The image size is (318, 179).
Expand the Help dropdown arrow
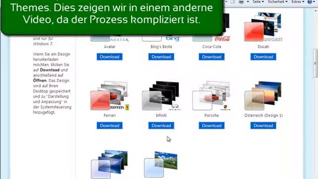tap(315, 2)
